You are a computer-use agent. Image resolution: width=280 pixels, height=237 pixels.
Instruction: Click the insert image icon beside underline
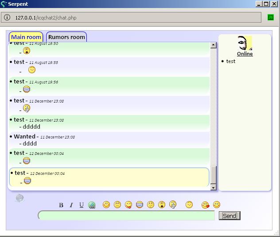click(x=92, y=205)
